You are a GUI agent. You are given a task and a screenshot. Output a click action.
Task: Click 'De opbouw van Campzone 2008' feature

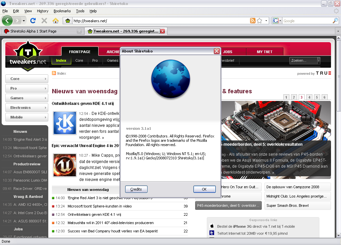point(297,187)
